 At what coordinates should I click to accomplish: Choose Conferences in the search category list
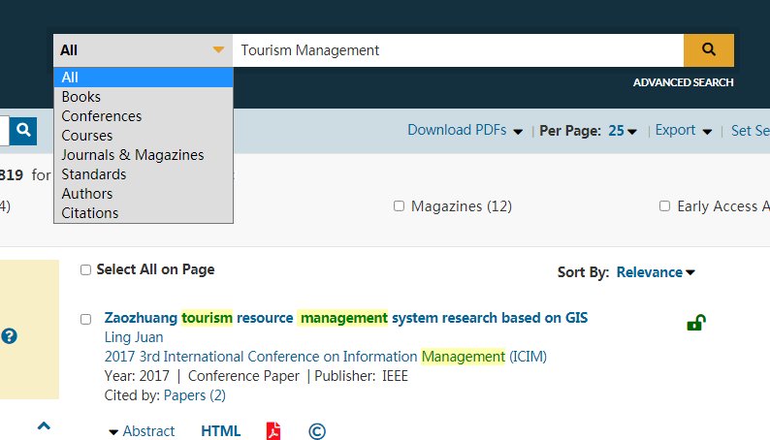pos(101,116)
